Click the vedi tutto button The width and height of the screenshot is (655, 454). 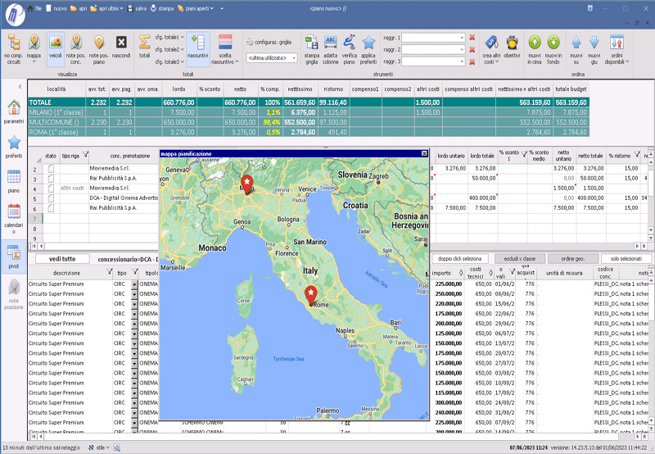(x=62, y=258)
